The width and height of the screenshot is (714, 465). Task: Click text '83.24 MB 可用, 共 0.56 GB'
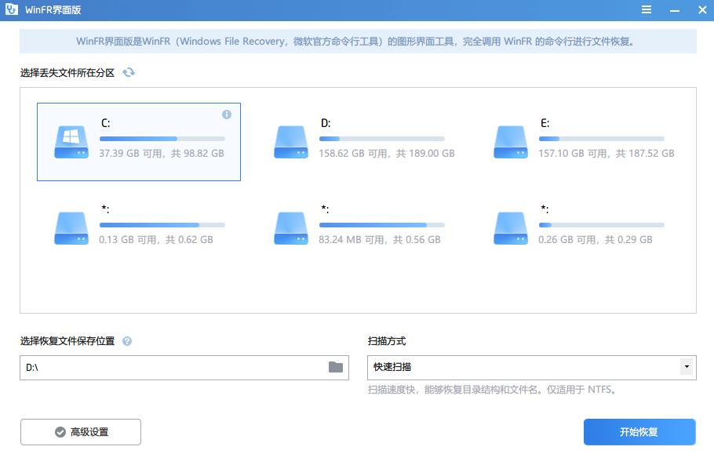(379, 240)
